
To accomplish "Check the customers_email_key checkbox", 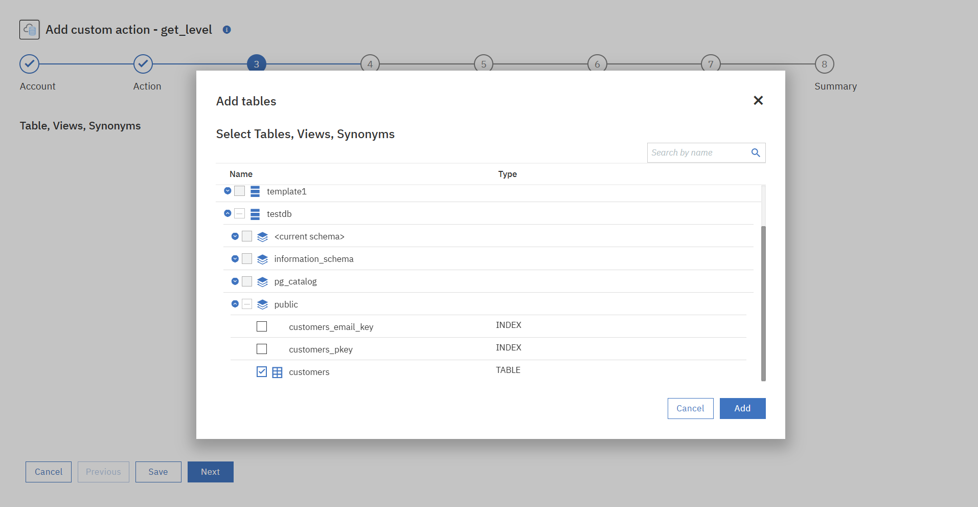I will [x=262, y=326].
